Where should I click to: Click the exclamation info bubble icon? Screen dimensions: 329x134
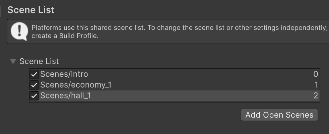point(19,31)
